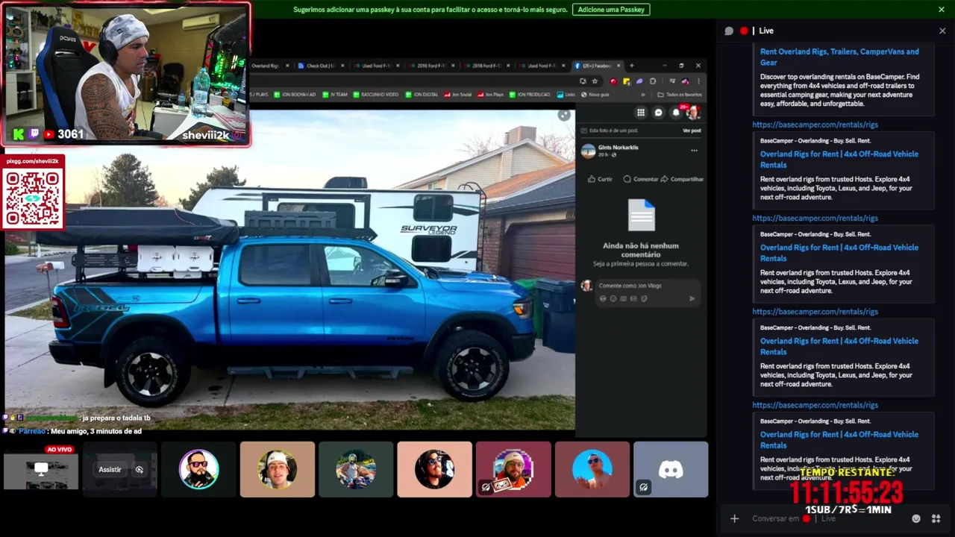Open post options three dots beside Gints Norkarklis

694,151
